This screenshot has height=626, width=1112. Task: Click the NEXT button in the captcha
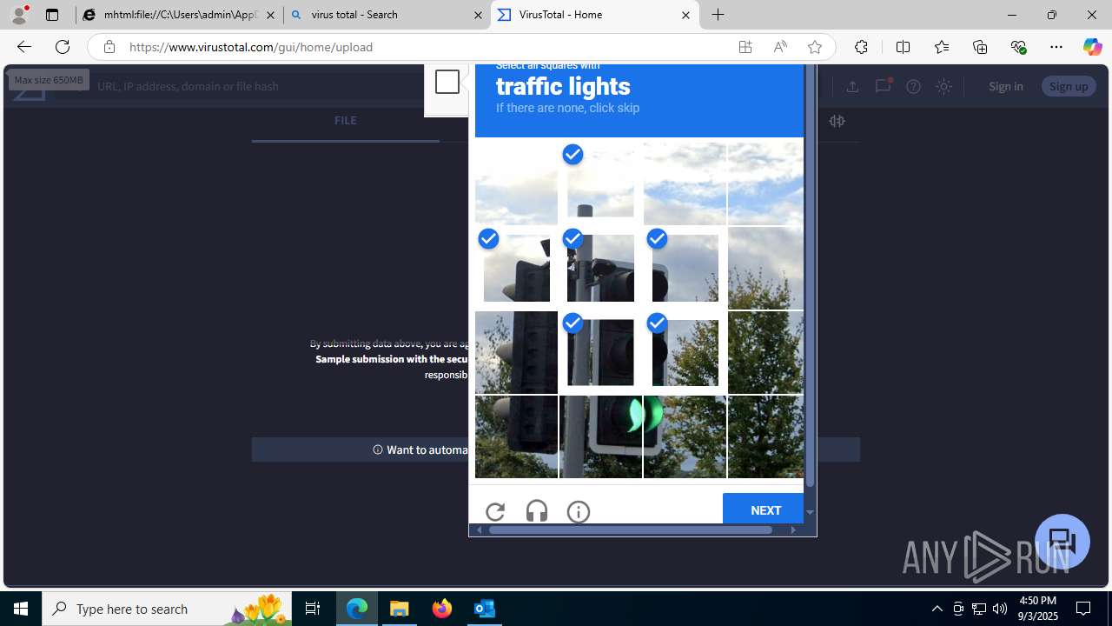[x=765, y=509]
